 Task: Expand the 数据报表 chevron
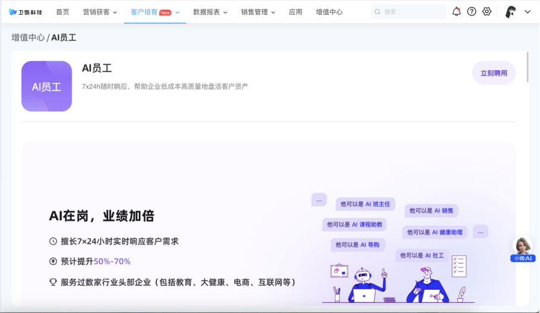point(225,12)
